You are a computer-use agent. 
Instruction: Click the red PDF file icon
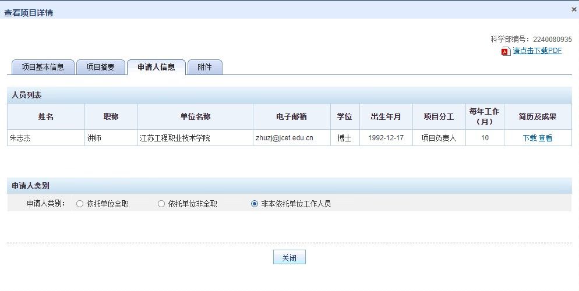[x=506, y=51]
